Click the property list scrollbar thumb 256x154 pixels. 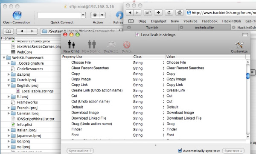[x=248, y=76]
